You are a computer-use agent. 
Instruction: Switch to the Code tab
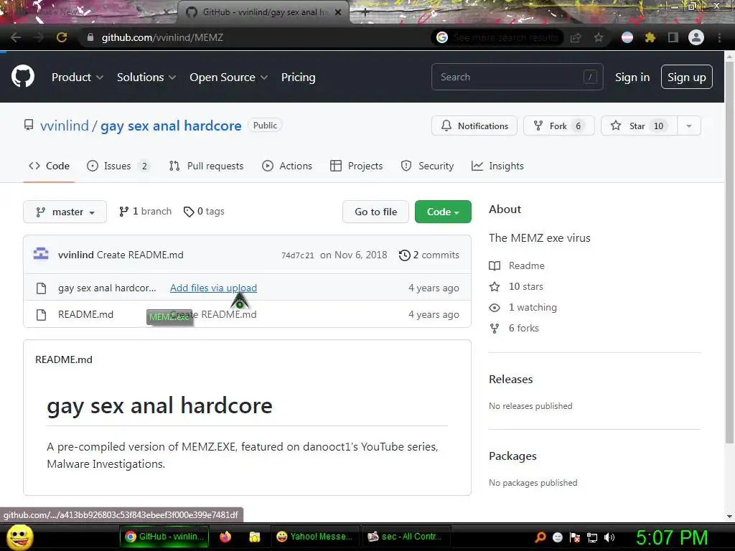(x=50, y=166)
